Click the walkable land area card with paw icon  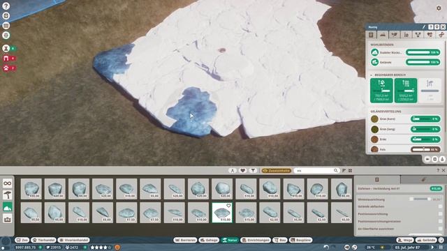tap(381, 91)
